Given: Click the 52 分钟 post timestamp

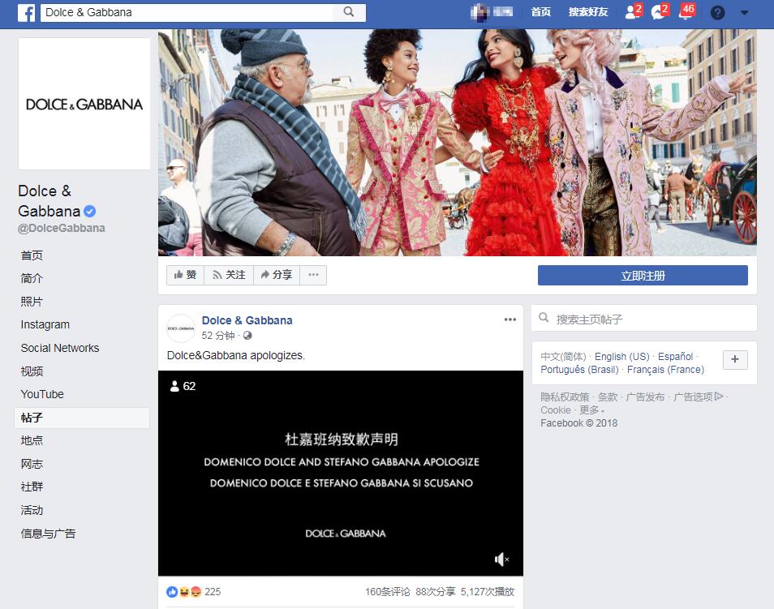Looking at the screenshot, I should [217, 336].
